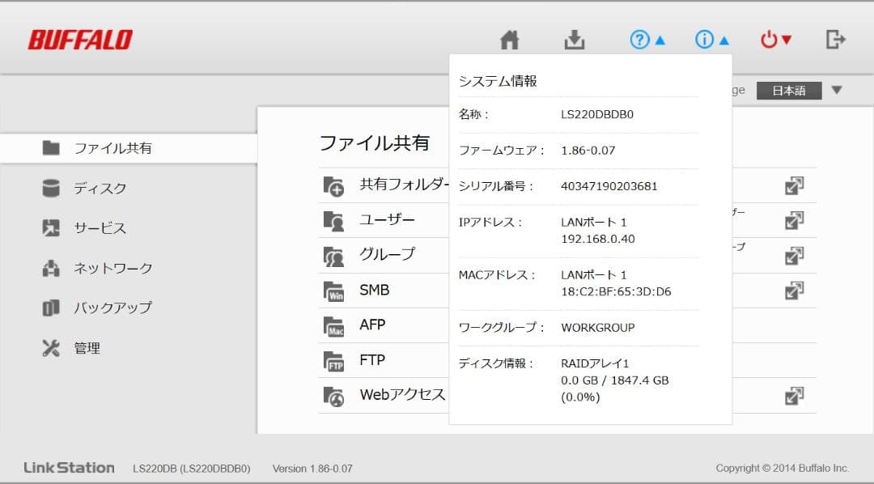874x484 pixels.
Task: Click footer Version 1.86-0.07 text
Action: (312, 469)
